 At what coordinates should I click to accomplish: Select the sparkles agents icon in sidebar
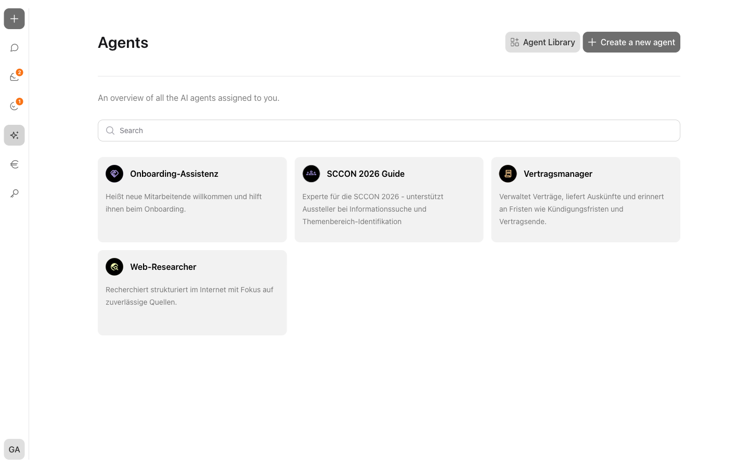(14, 135)
